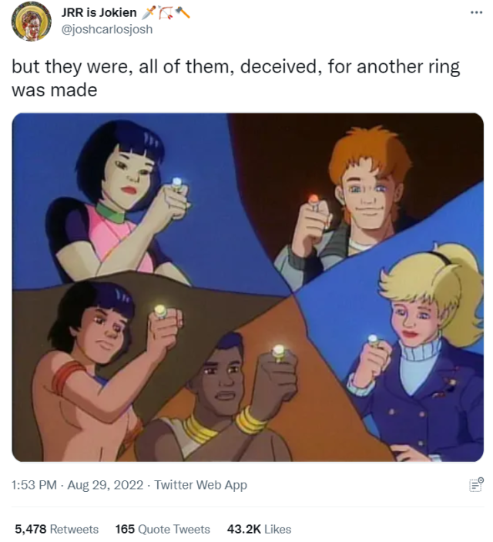Open the @joshcarlosjosh handle link
The height and width of the screenshot is (542, 493).
click(x=107, y=29)
